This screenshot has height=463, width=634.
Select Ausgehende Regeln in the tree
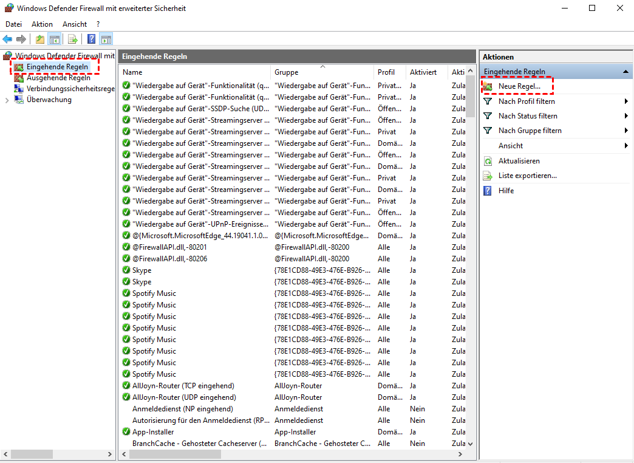[58, 78]
